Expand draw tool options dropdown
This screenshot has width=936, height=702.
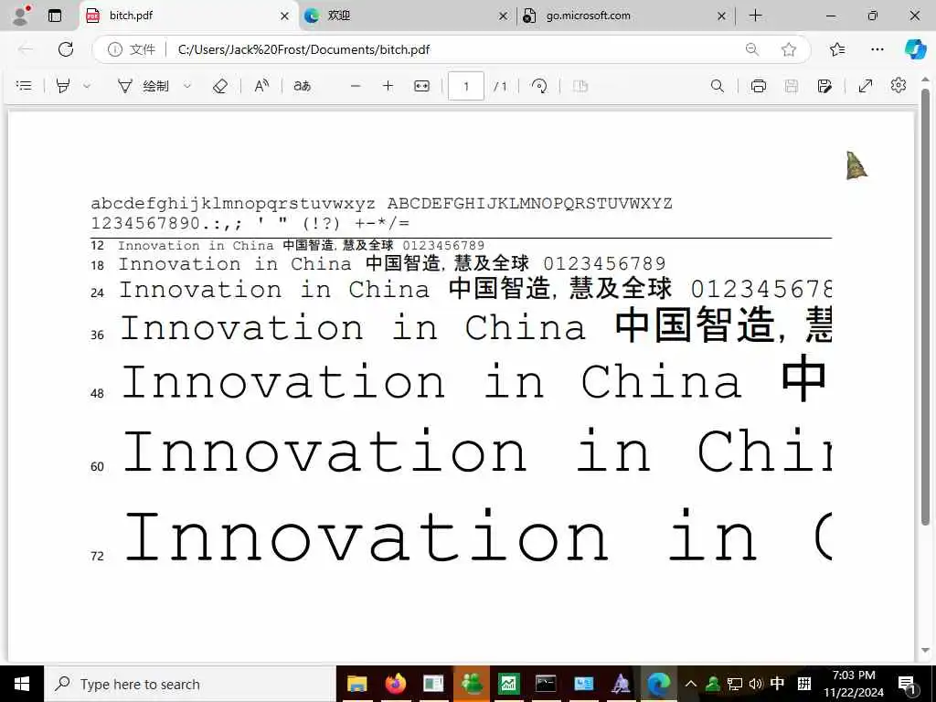click(x=186, y=86)
